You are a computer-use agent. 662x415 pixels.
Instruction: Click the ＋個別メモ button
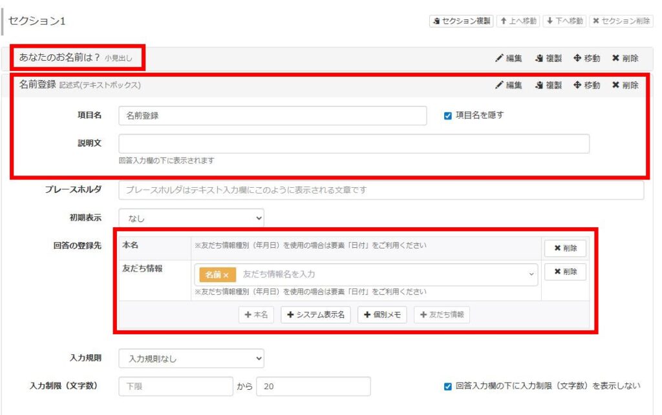pos(381,315)
